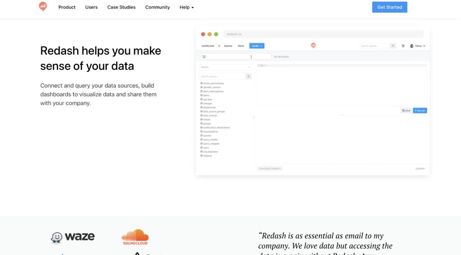Click line 1 of the query editor
The image size is (461, 255).
click(342, 66)
